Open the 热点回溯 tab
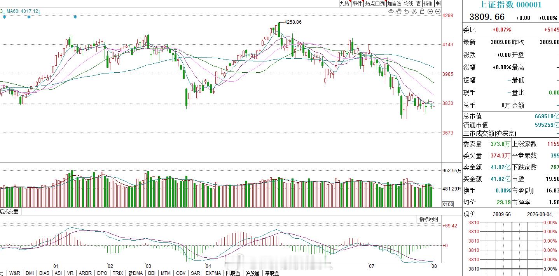The height and width of the screenshot is (276, 559). point(375,3)
